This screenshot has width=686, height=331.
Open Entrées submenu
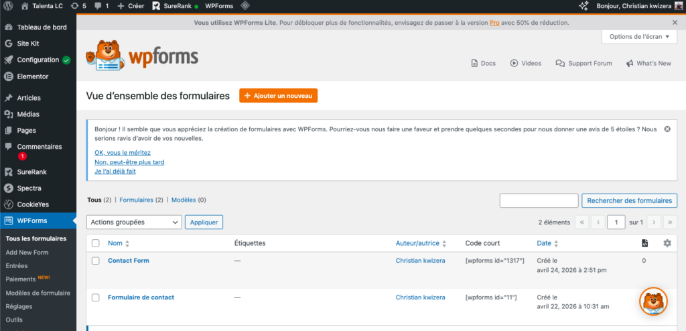pos(17,265)
